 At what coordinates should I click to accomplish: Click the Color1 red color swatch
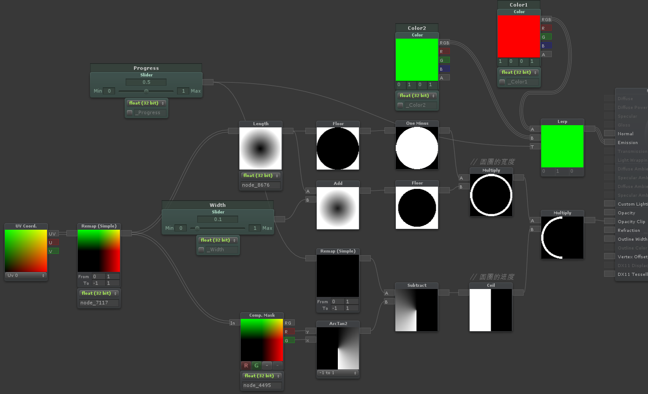[x=518, y=36]
